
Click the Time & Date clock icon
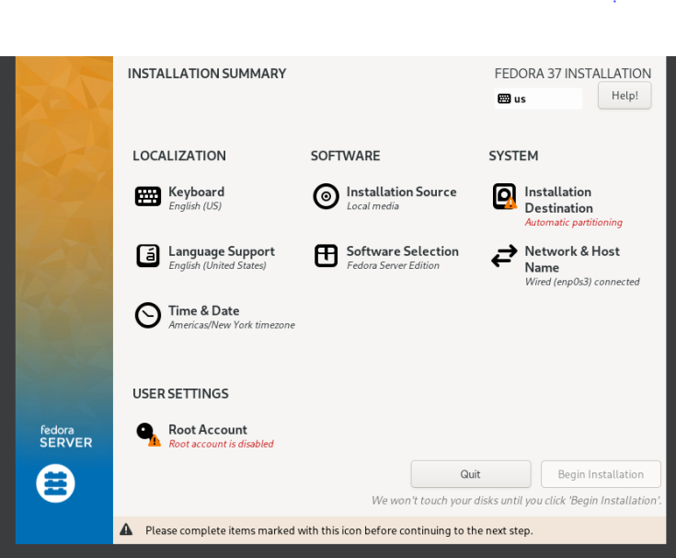[x=147, y=316]
